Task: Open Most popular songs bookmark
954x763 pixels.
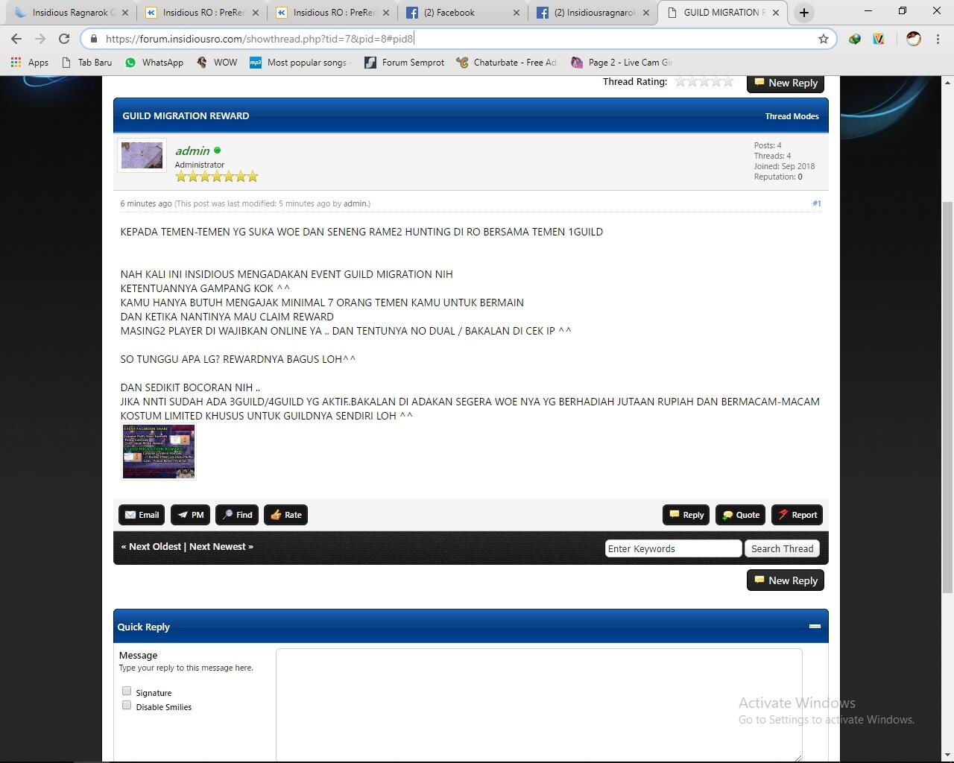Action: coord(300,63)
